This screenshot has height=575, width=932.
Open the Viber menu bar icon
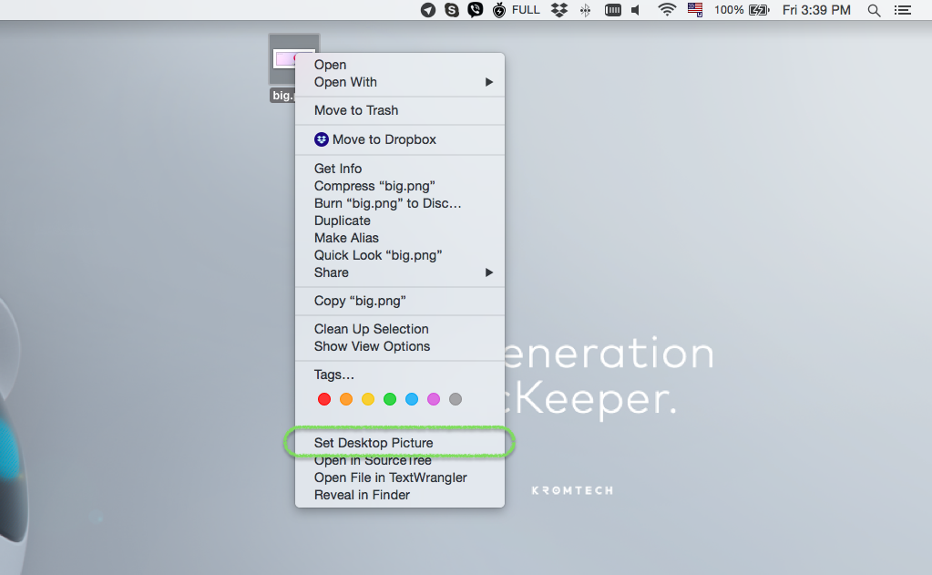click(x=475, y=10)
